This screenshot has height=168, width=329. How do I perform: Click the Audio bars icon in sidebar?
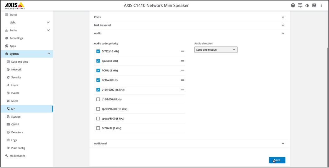[x=7, y=30]
